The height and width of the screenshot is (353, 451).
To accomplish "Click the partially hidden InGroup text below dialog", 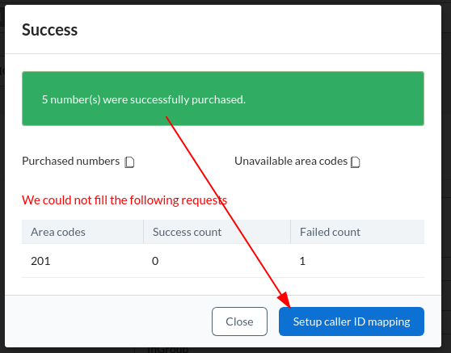I will [x=167, y=350].
